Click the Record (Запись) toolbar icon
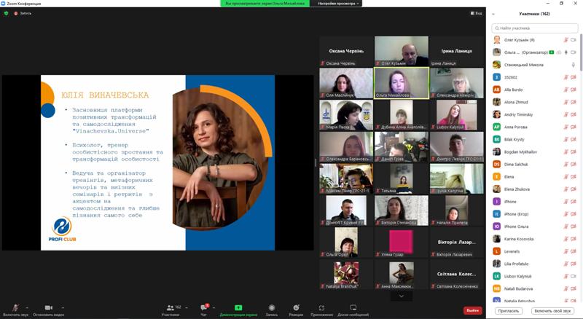Screen dimensions: 583x319 271,309
